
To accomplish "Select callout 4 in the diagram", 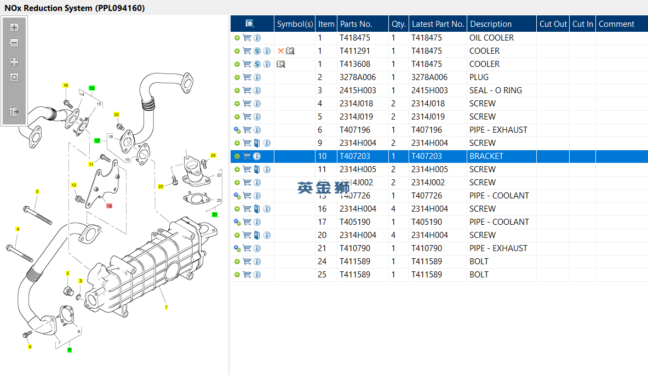I will click(x=18, y=229).
